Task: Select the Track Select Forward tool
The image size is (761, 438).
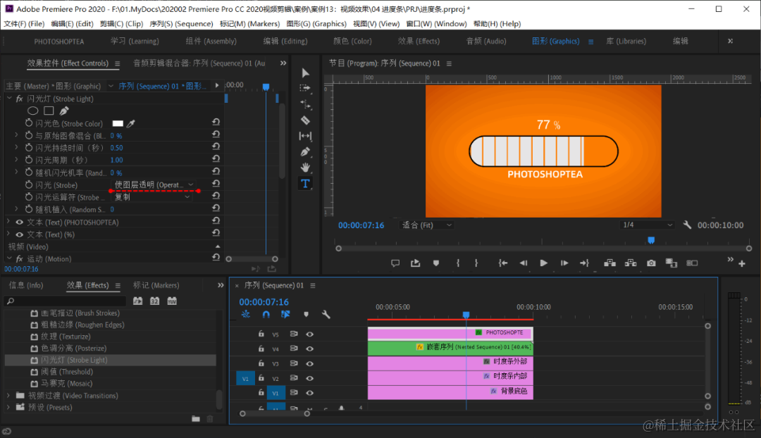Action: tap(305, 88)
